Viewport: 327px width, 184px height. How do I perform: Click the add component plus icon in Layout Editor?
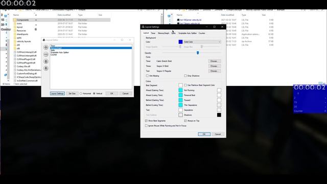click(46, 48)
